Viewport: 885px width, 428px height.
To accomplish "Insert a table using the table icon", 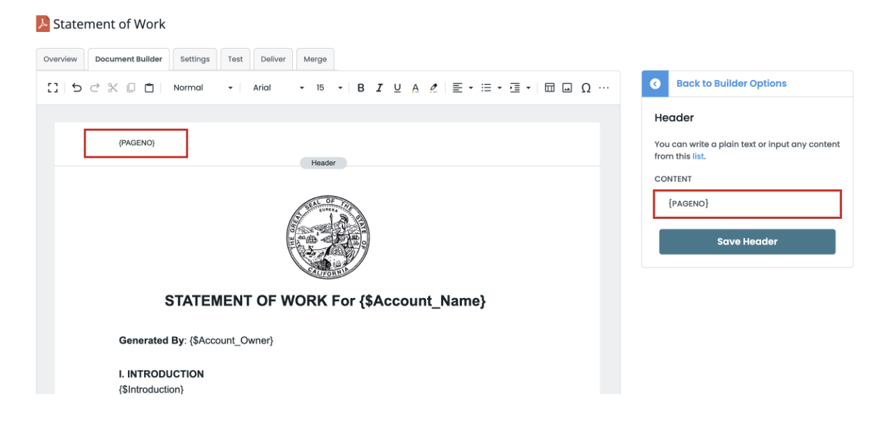I will coord(550,88).
